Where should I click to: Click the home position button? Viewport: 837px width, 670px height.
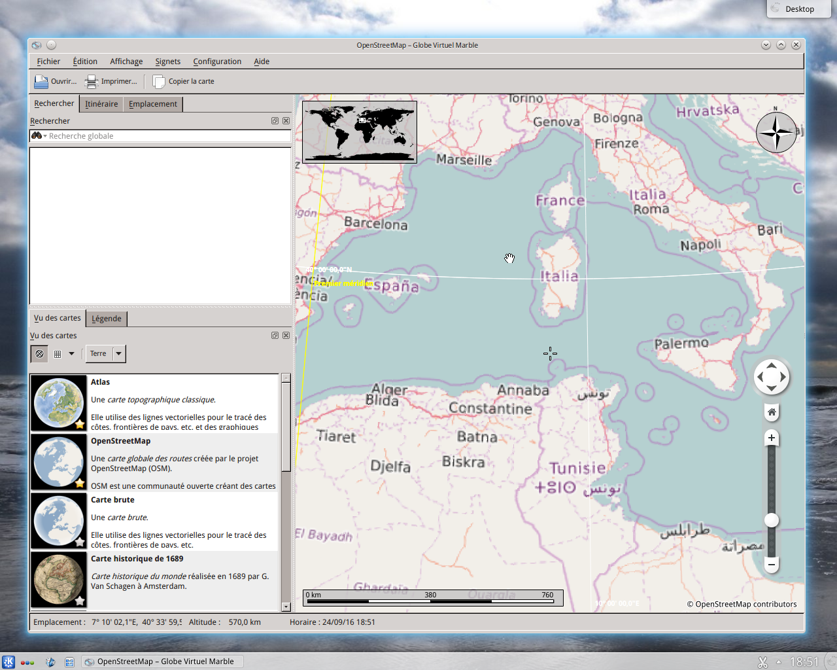(x=772, y=412)
